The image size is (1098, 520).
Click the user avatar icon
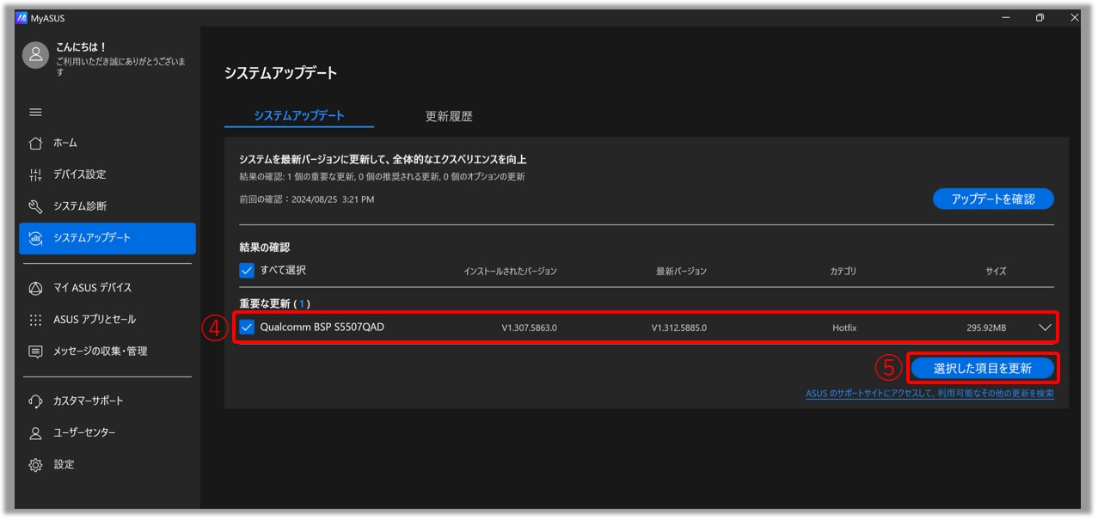click(35, 55)
